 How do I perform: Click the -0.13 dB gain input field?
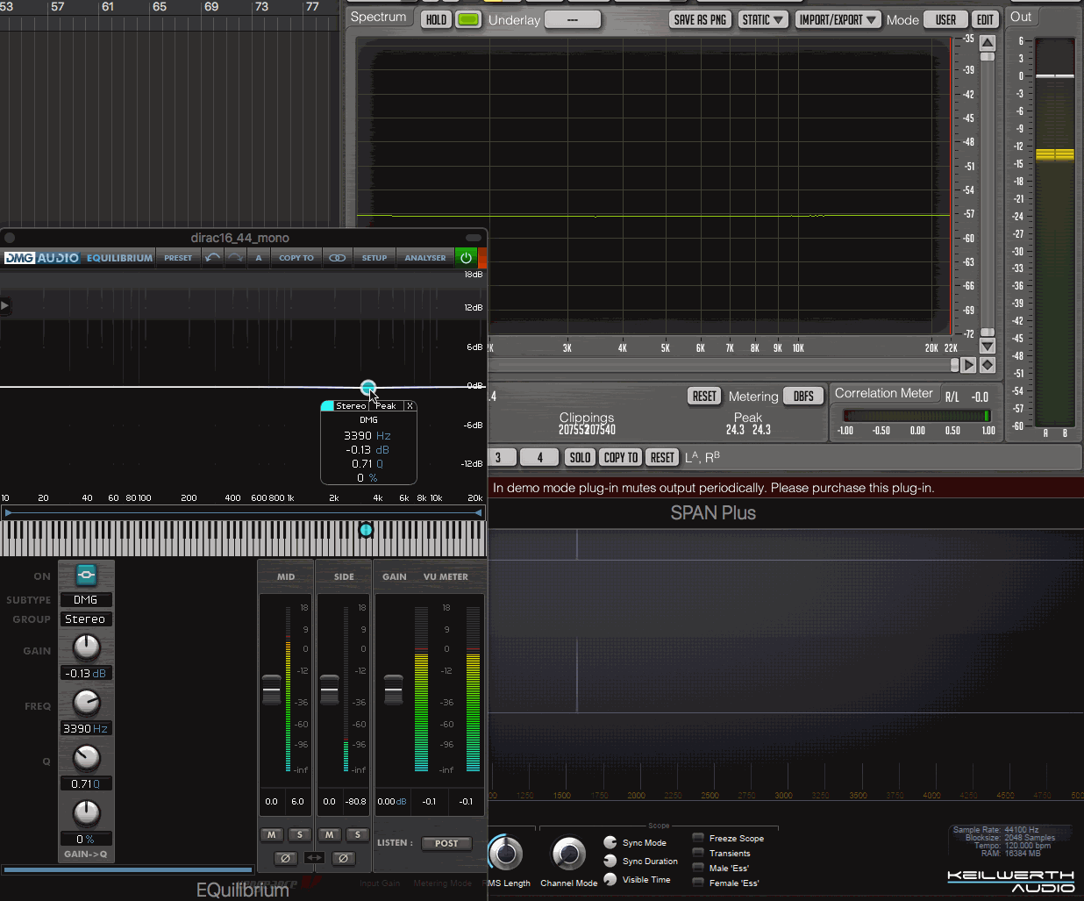86,674
